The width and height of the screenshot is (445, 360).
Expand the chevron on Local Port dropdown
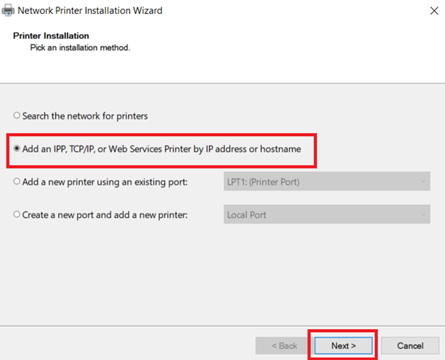click(x=423, y=214)
